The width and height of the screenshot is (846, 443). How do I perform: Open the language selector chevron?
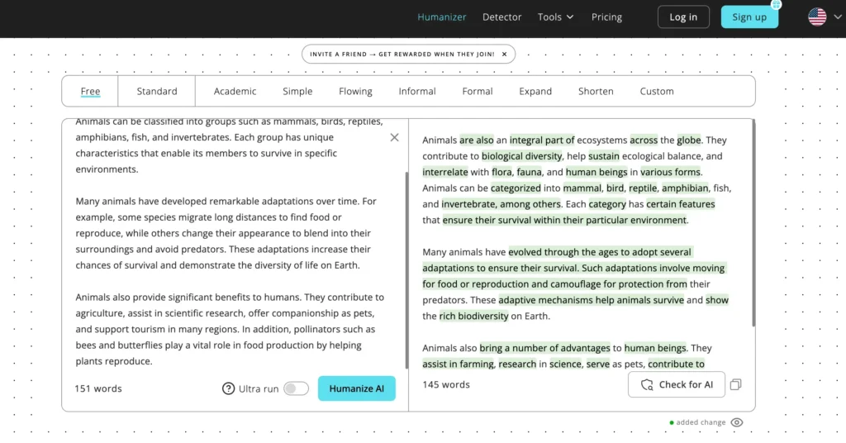point(838,17)
